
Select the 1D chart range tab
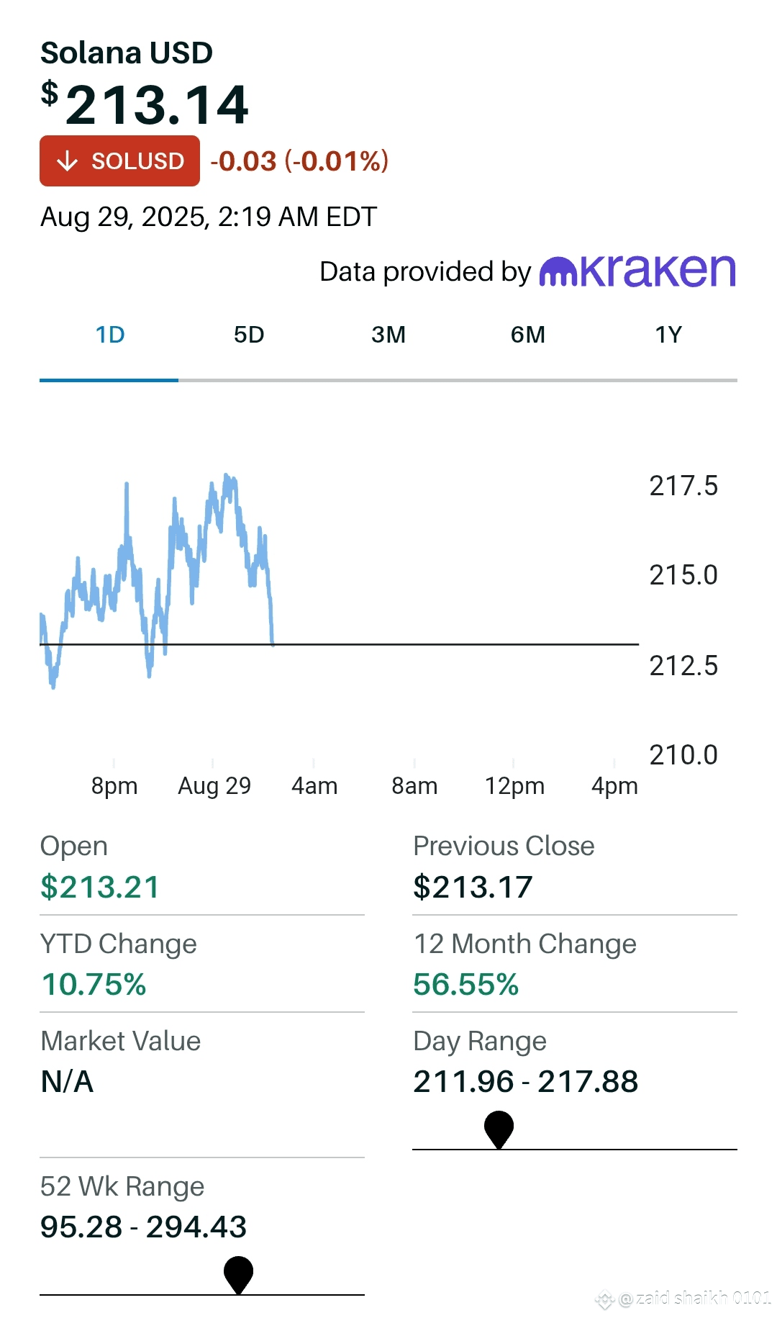pyautogui.click(x=110, y=335)
